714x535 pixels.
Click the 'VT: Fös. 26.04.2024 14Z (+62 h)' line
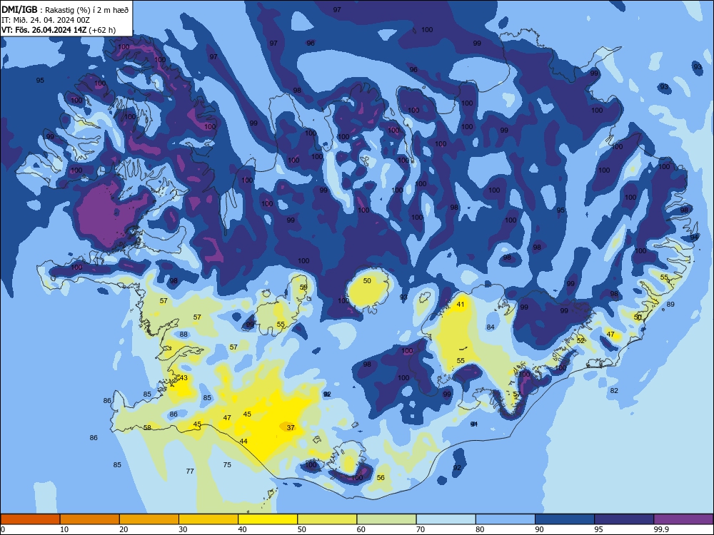pos(59,30)
